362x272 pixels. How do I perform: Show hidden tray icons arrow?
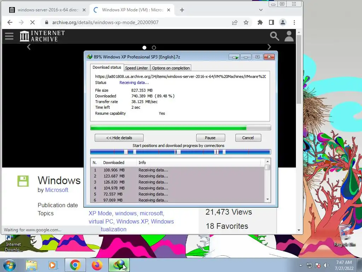(300, 265)
